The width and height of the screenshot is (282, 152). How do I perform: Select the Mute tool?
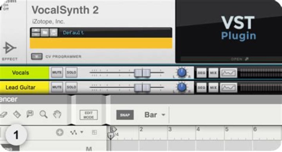click(x=30, y=114)
